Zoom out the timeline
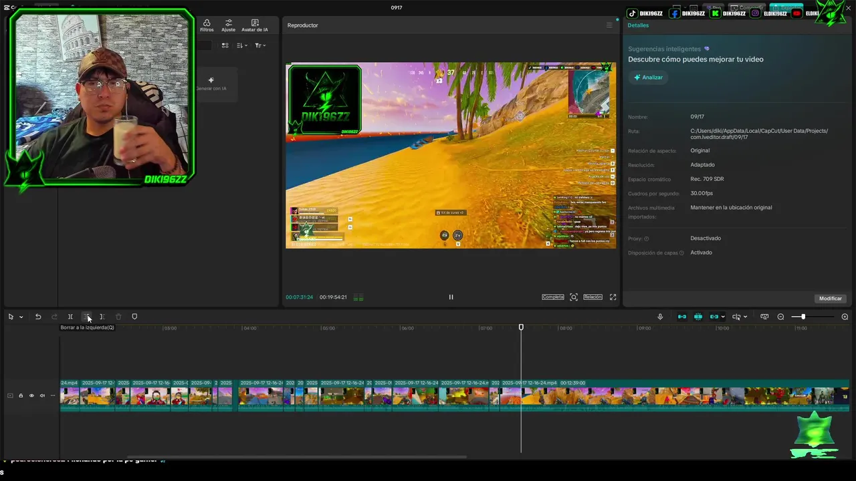Viewport: 856px width, 481px height. pyautogui.click(x=780, y=317)
